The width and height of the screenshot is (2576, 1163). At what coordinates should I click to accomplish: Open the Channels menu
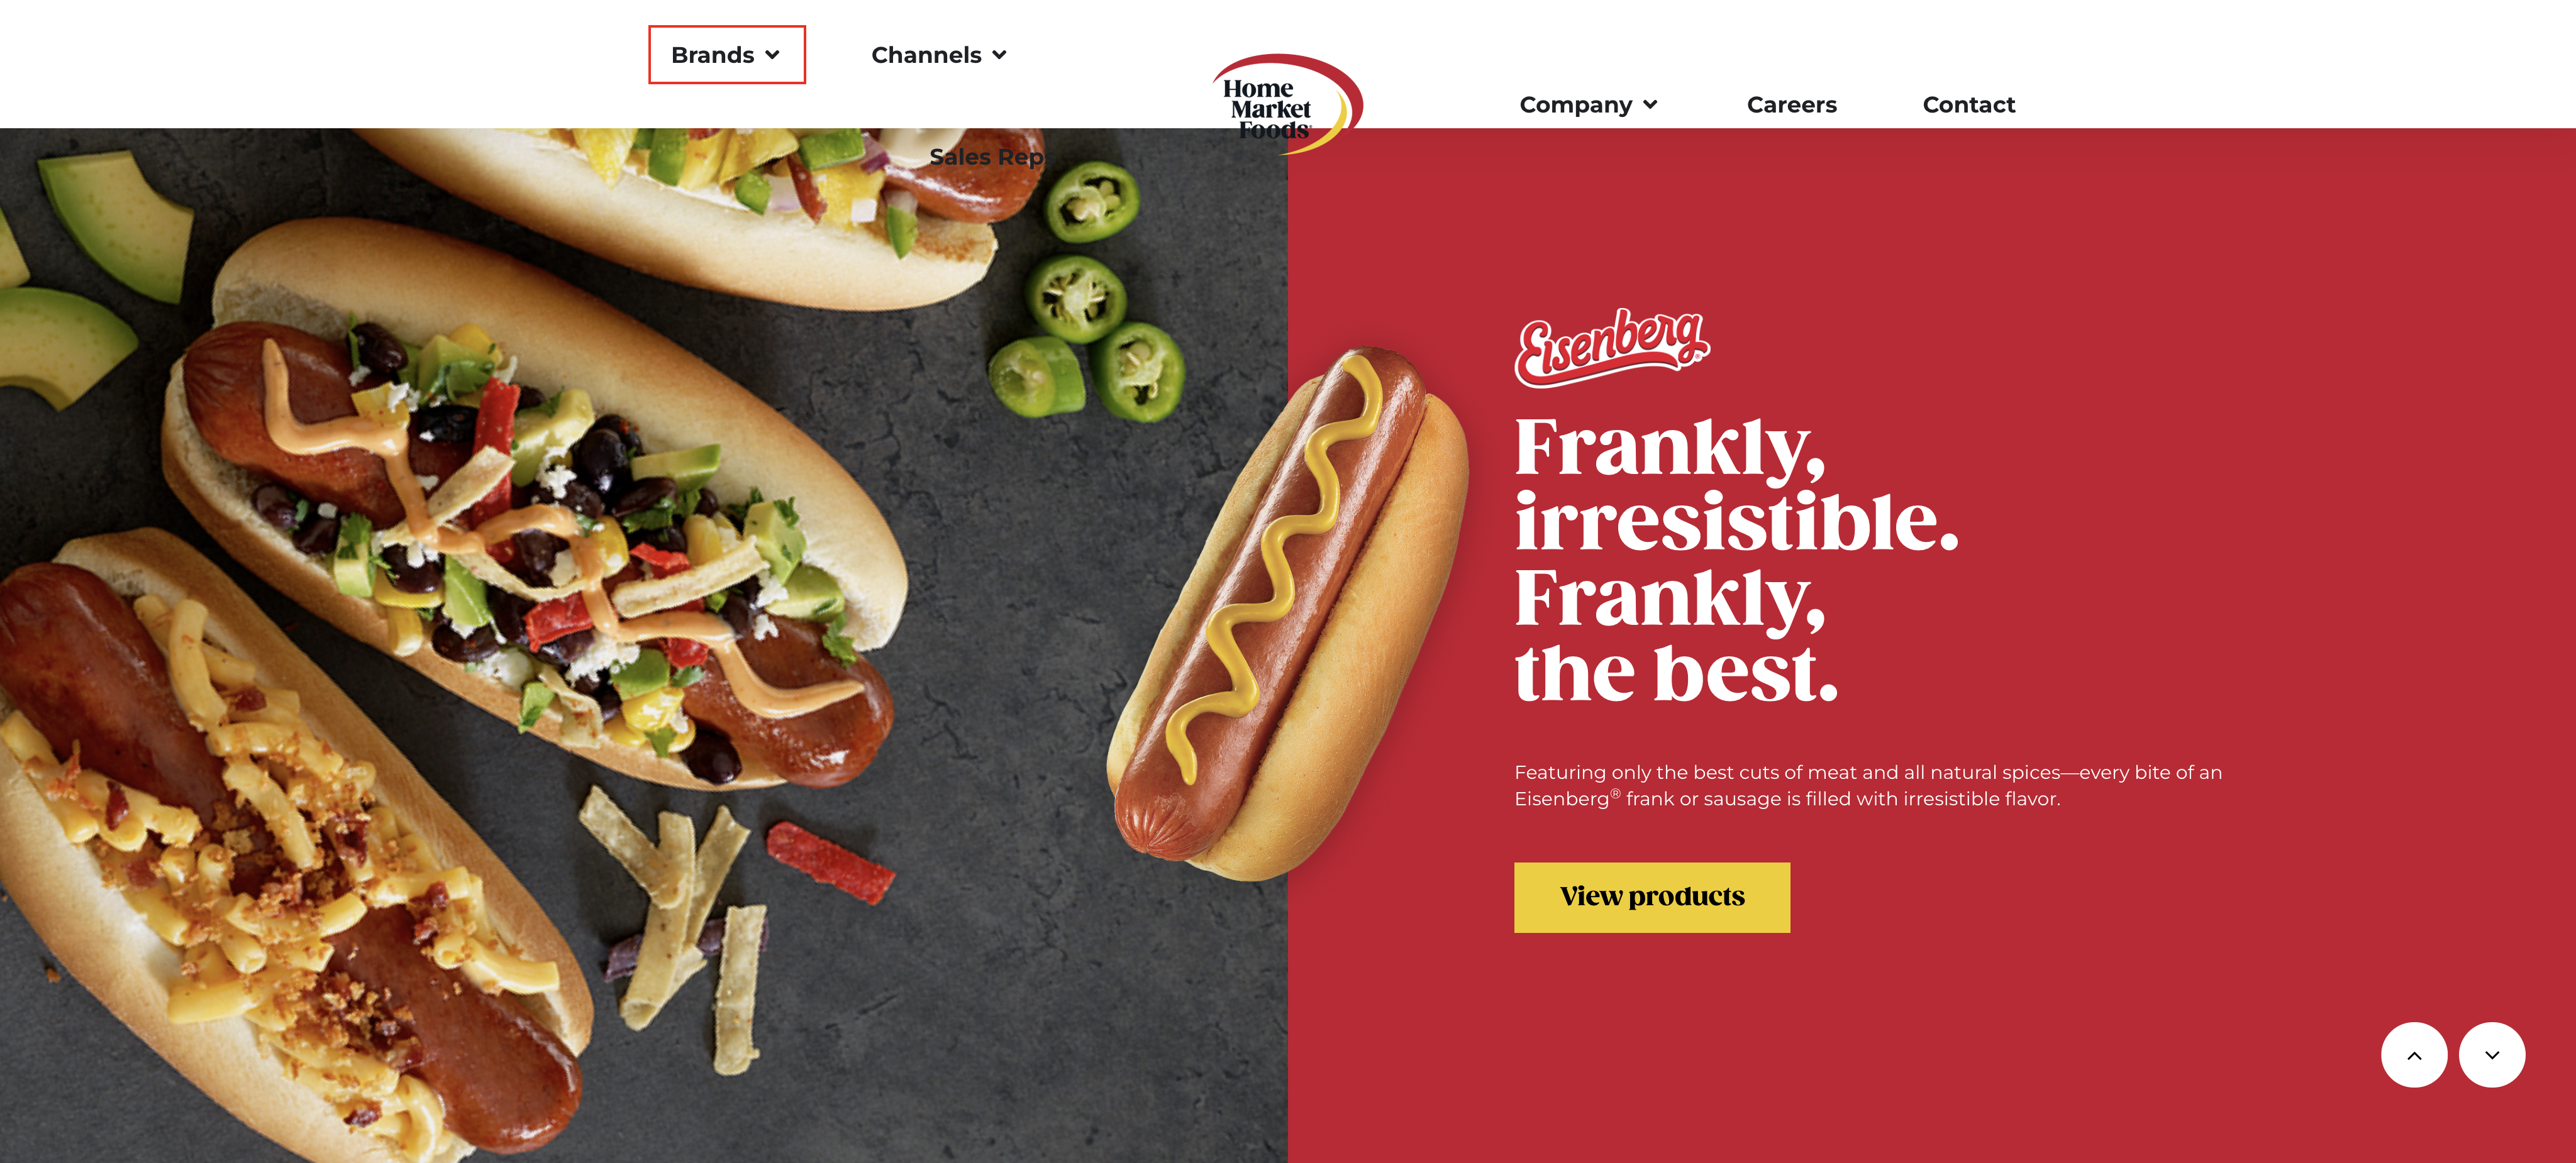938,55
